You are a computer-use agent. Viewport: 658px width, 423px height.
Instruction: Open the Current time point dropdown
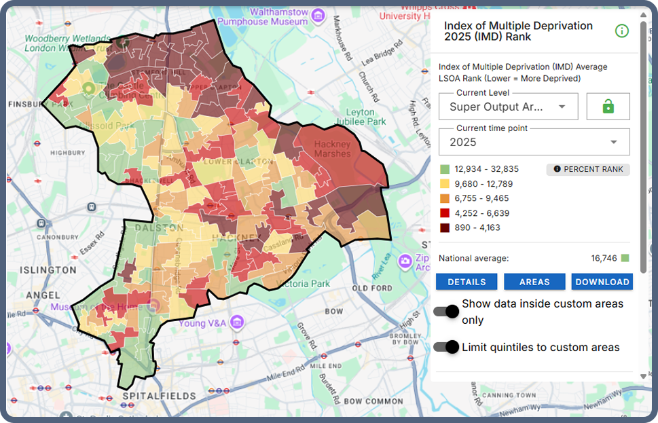[534, 142]
